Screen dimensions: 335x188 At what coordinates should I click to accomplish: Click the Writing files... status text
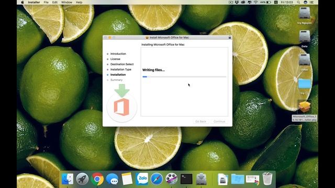click(153, 70)
